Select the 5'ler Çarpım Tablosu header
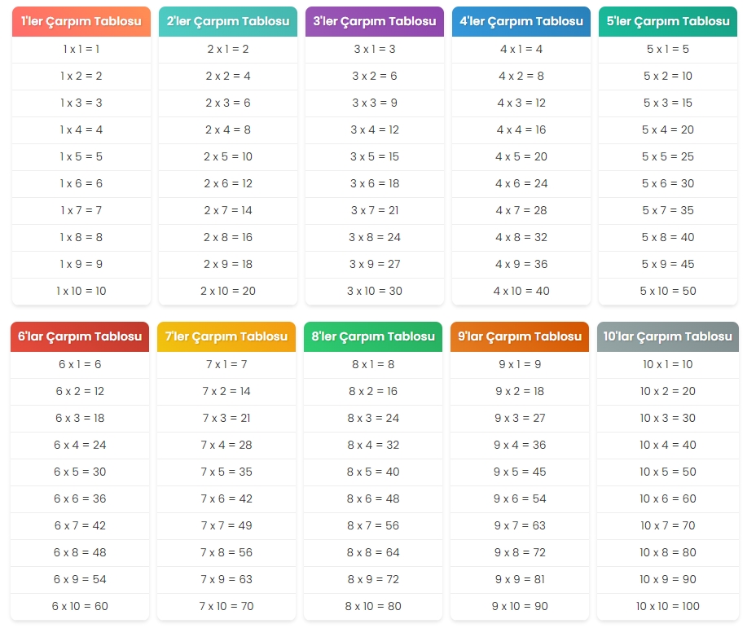Screen dimensions: 756x628 [668, 21]
